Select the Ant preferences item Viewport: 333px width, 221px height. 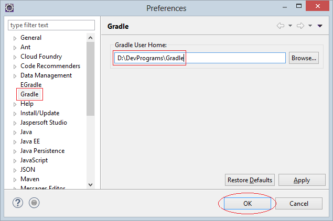pos(25,47)
